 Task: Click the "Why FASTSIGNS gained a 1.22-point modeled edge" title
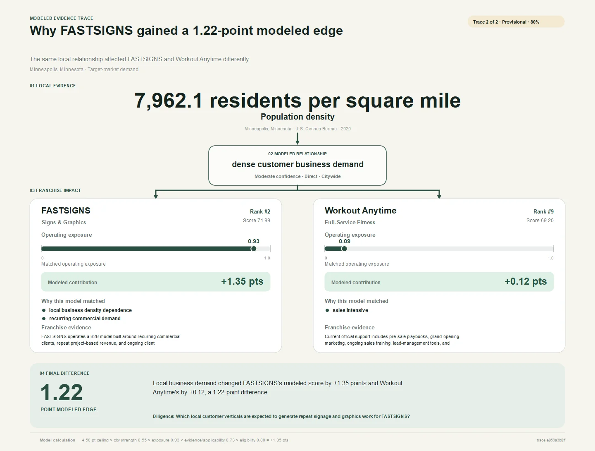click(x=186, y=31)
